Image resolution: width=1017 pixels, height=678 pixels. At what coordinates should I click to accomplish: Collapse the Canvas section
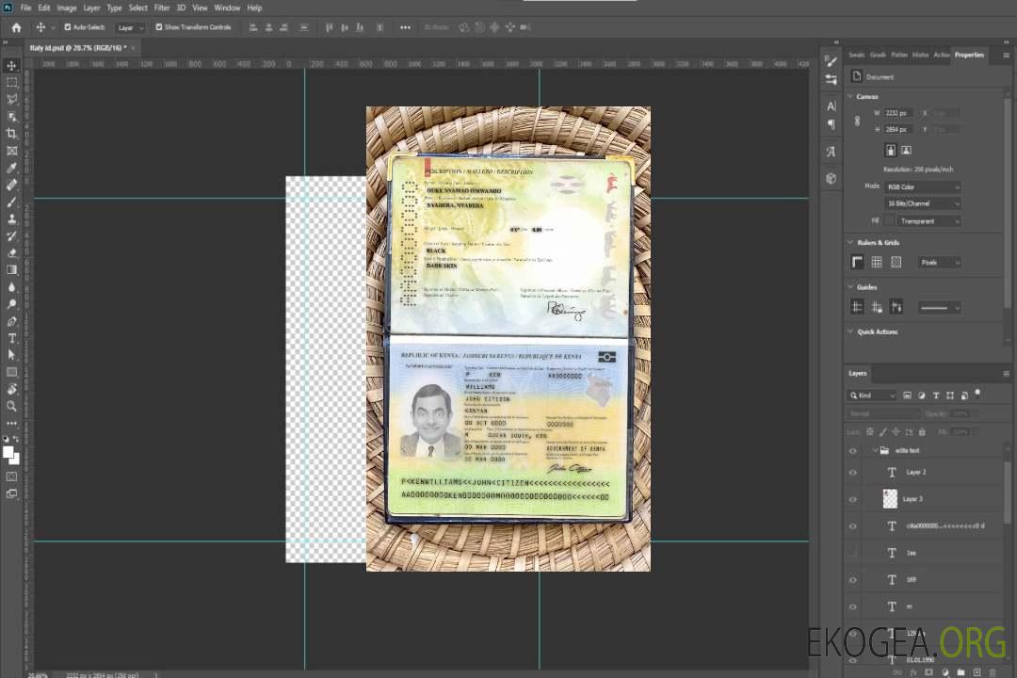pyautogui.click(x=850, y=97)
